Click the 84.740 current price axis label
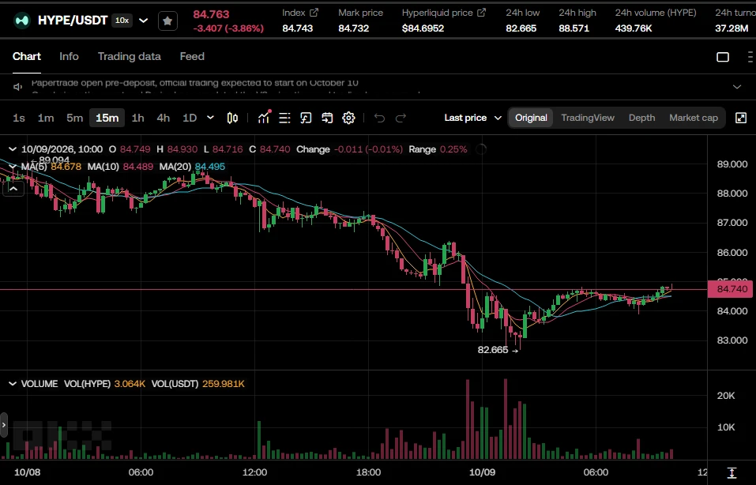756x485 pixels. point(731,289)
